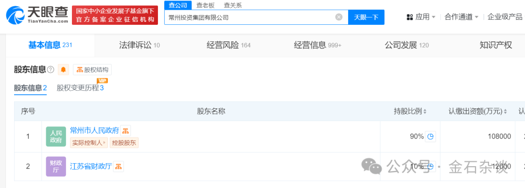
Task: Click the orange bell notification icon
Action: (x=63, y=69)
